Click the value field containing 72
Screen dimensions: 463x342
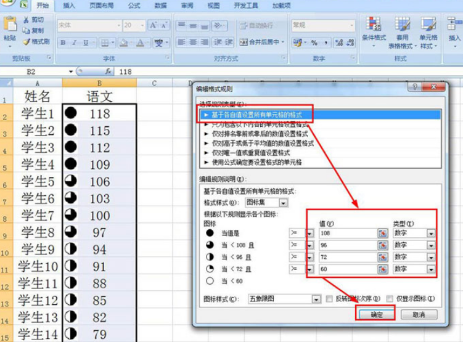click(x=348, y=257)
